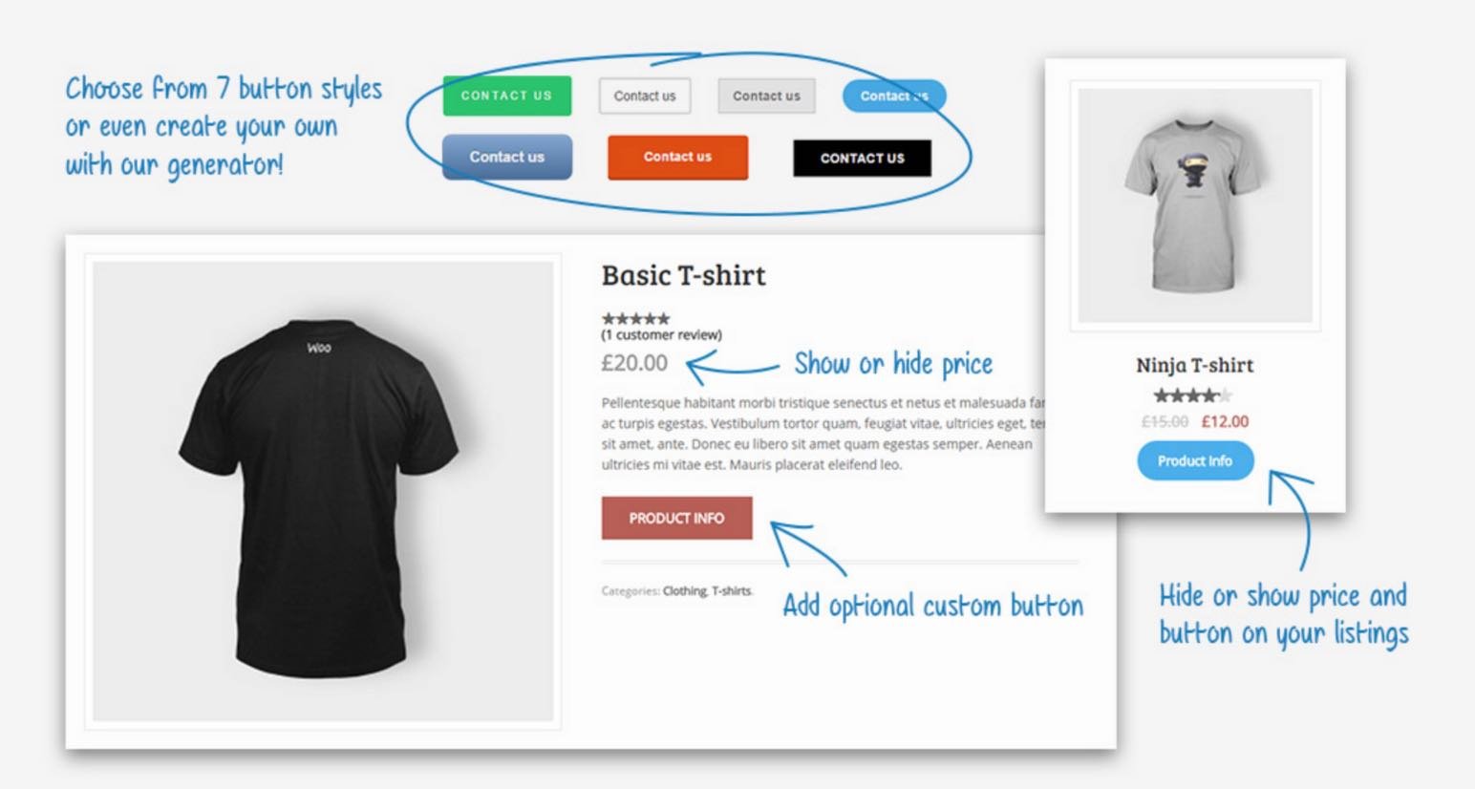Click the white outlined Contact us button
The height and width of the screenshot is (789, 1475).
pyautogui.click(x=645, y=96)
